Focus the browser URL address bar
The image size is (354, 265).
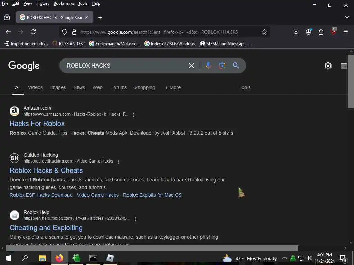point(159,32)
